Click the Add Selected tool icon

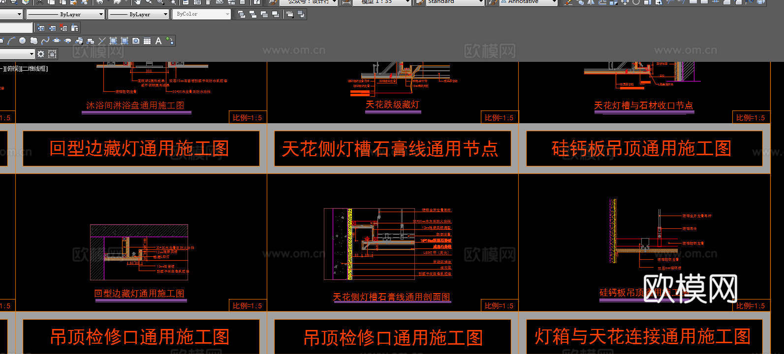point(170,41)
